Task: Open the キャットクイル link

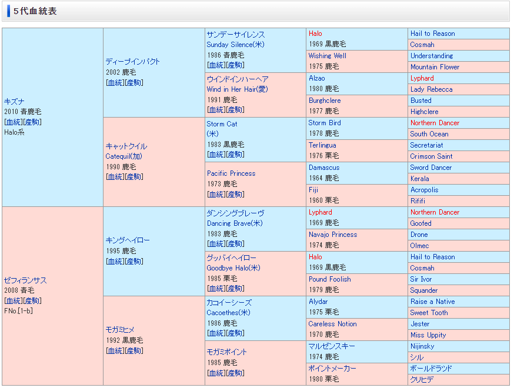Action: (126, 146)
